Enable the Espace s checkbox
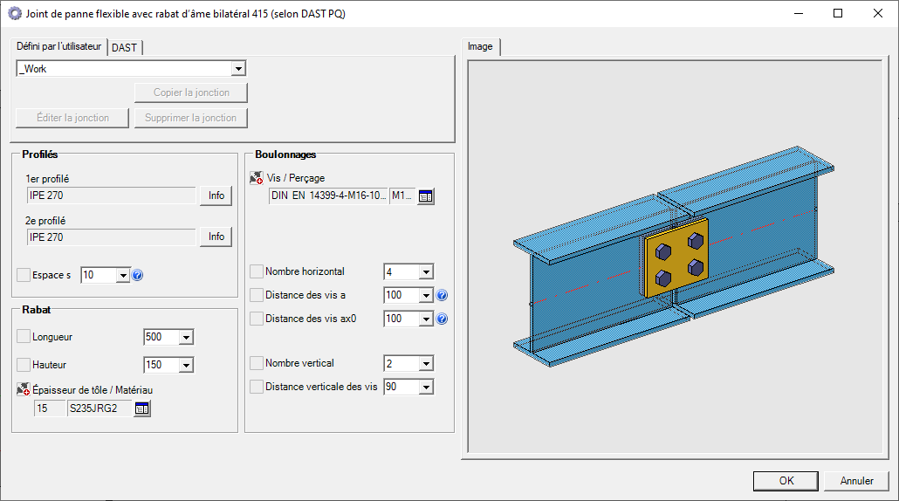The height and width of the screenshot is (501, 899). (x=24, y=276)
